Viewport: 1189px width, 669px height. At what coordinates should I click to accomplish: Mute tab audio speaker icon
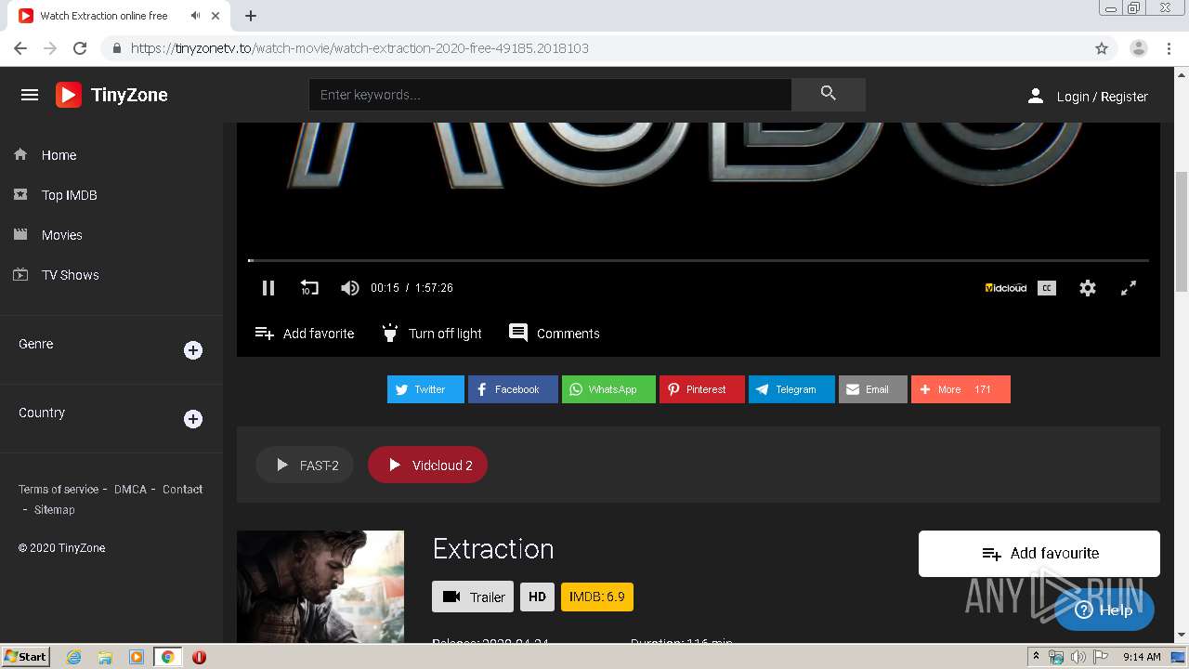(x=195, y=16)
